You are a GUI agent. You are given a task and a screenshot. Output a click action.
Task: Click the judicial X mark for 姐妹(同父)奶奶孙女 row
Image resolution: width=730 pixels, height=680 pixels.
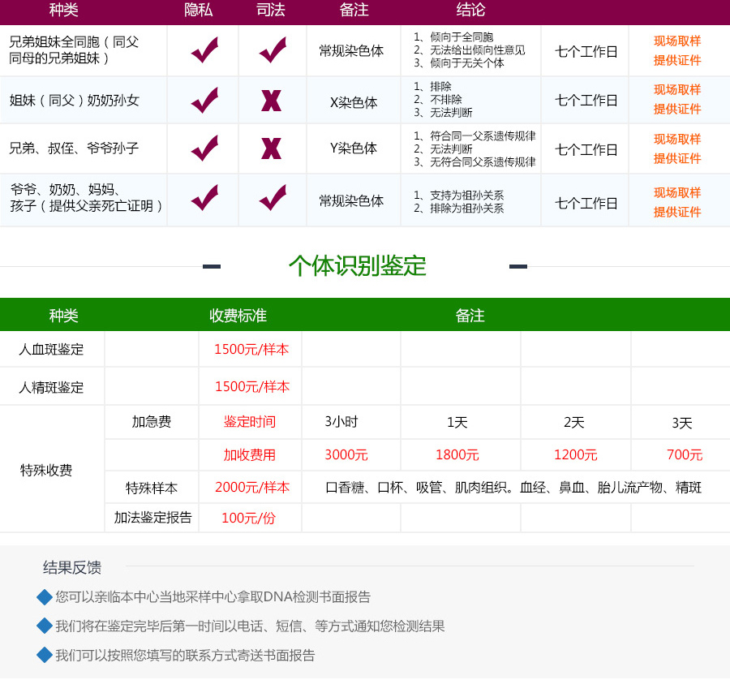pyautogui.click(x=272, y=101)
